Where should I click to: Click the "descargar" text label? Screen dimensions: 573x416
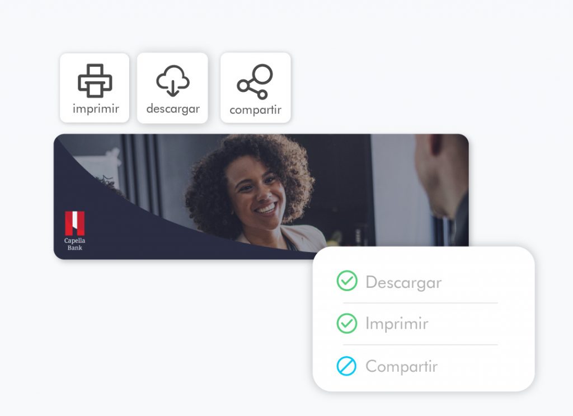click(x=173, y=109)
